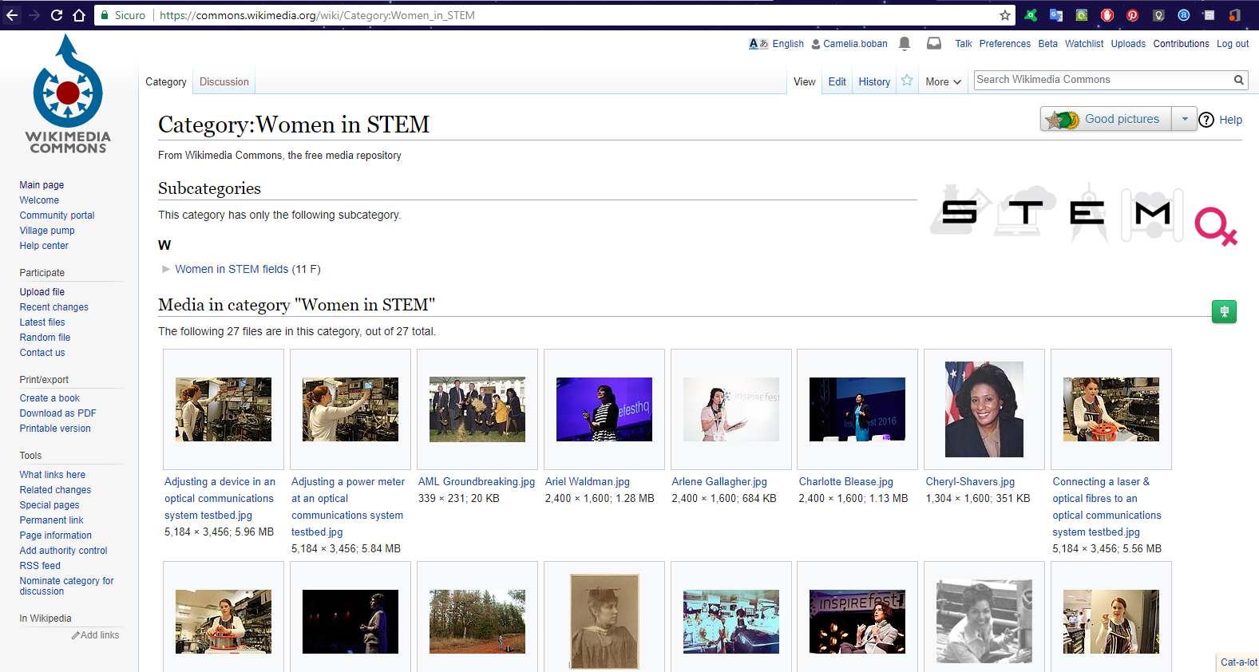
Task: Reload the page with browser refresh
Action: (x=57, y=15)
